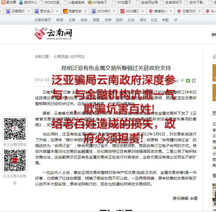Open the 聚划算 bookmark
The height and width of the screenshot is (212, 216).
(9, 2)
